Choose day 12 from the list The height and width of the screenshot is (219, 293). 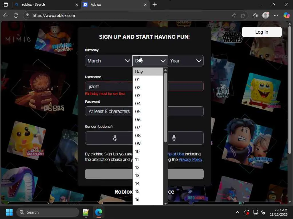tap(148, 167)
